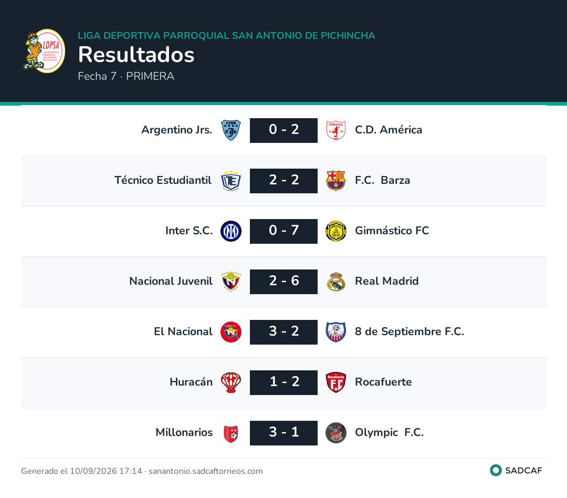Click the Argentino Jrs. team crest

pyautogui.click(x=231, y=130)
